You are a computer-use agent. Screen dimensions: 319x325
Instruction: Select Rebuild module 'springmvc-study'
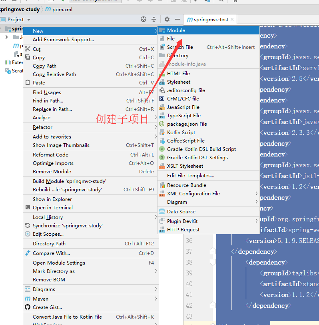91,190
